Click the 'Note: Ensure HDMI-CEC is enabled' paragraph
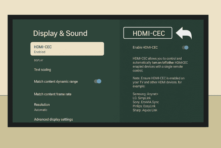Image resolution: width=221 pixels, height=148 pixels. (x=159, y=82)
